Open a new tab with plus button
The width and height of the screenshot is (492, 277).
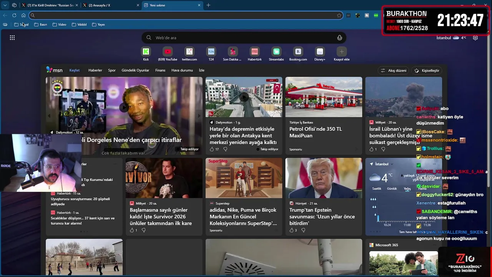[208, 5]
